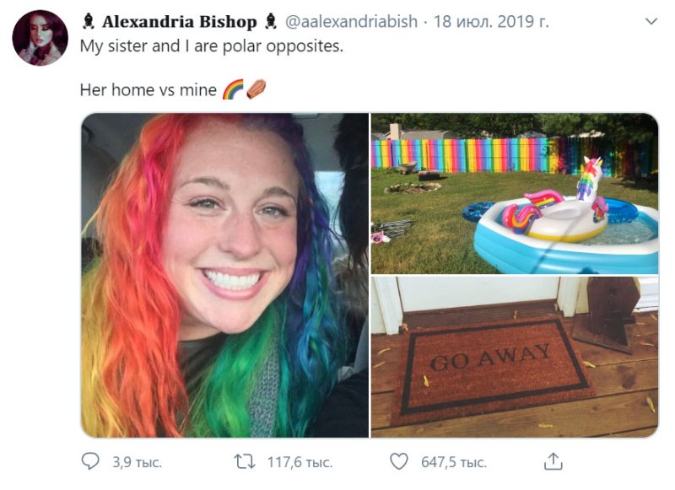Image resolution: width=675 pixels, height=490 pixels.
Task: Click the emoji after the name Bishop
Action: (270, 22)
